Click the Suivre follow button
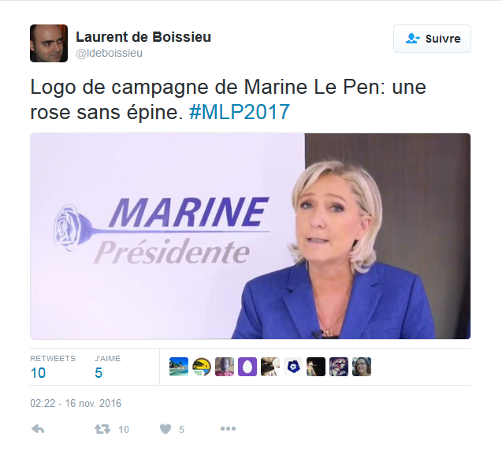The width and height of the screenshot is (502, 459). (x=432, y=39)
